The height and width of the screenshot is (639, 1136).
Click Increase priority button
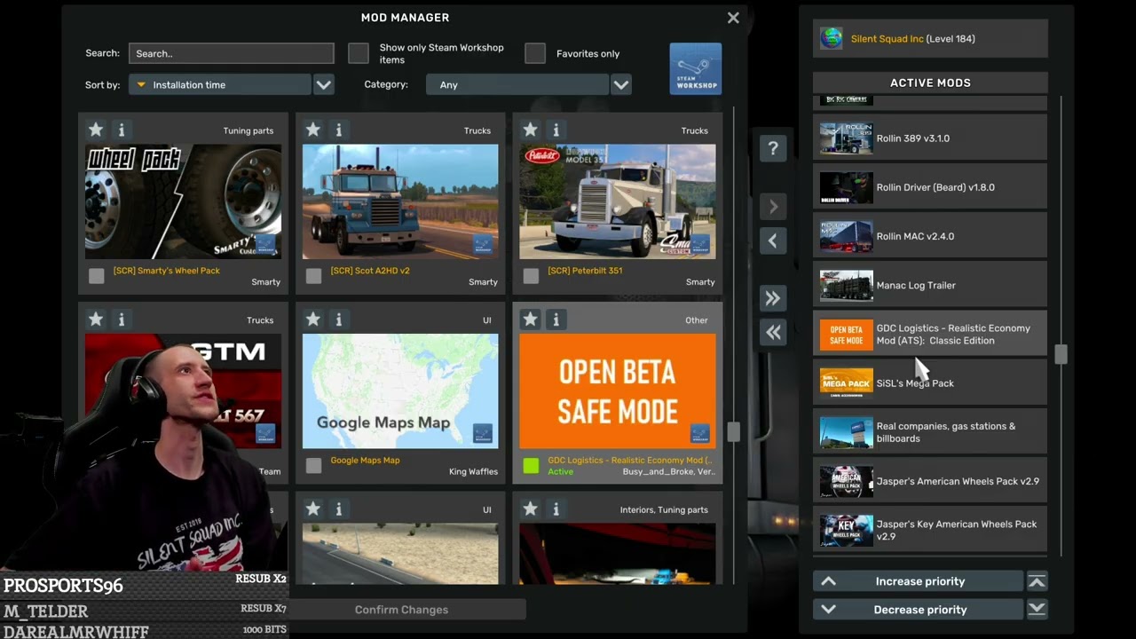click(919, 581)
